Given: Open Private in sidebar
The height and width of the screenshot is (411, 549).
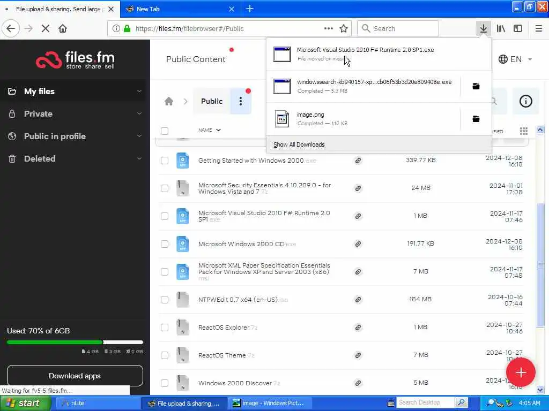Looking at the screenshot, I should click(x=38, y=113).
